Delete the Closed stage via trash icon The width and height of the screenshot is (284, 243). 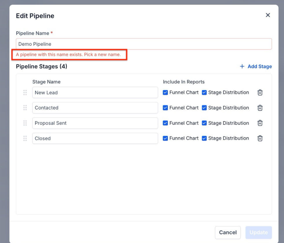260,138
